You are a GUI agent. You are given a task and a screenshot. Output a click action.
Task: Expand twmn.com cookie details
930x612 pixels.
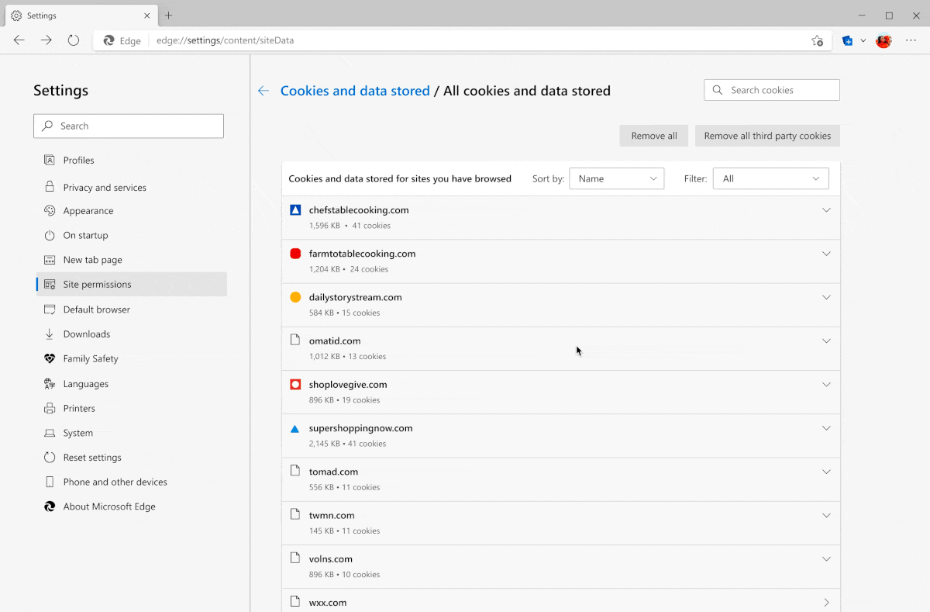(826, 515)
